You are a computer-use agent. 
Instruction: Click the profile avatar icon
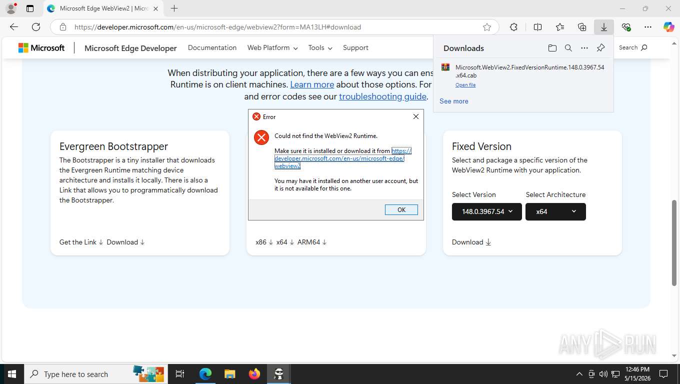[x=11, y=8]
